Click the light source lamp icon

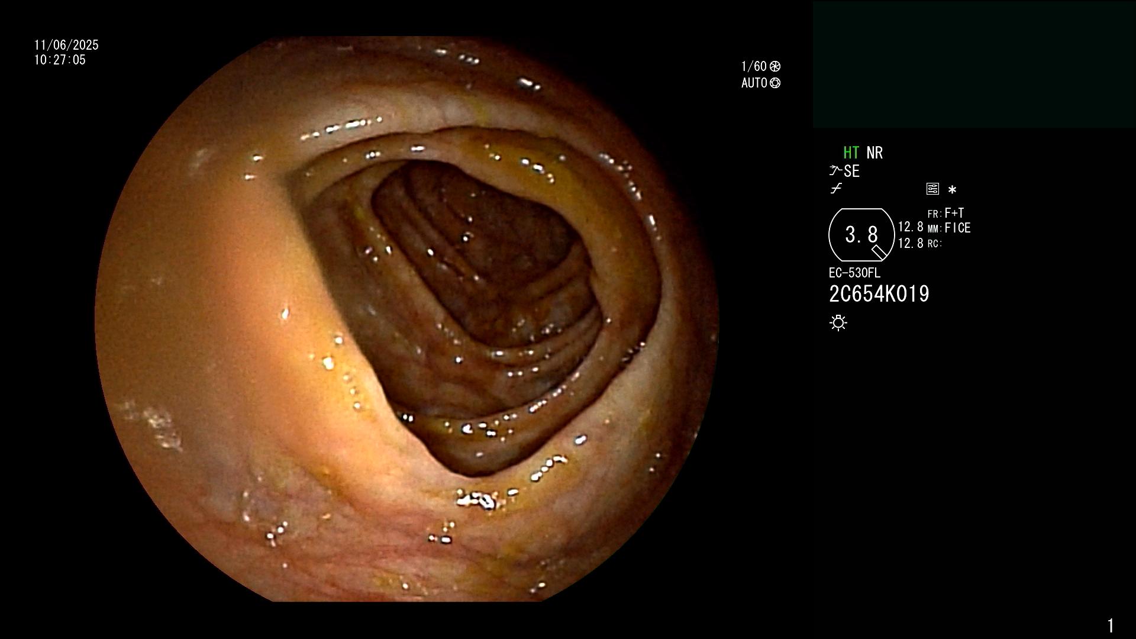pos(838,322)
